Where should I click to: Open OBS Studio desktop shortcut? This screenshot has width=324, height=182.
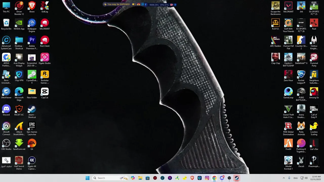tap(6, 145)
